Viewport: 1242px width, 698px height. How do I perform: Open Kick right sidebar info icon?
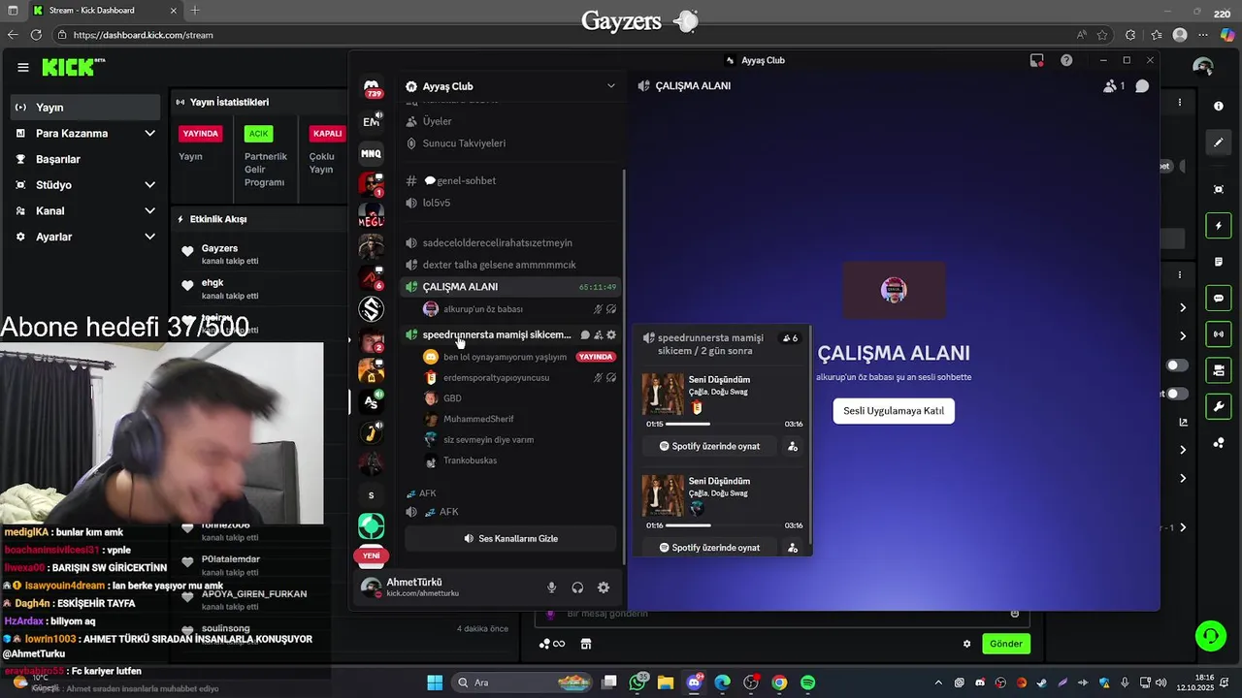click(1219, 106)
